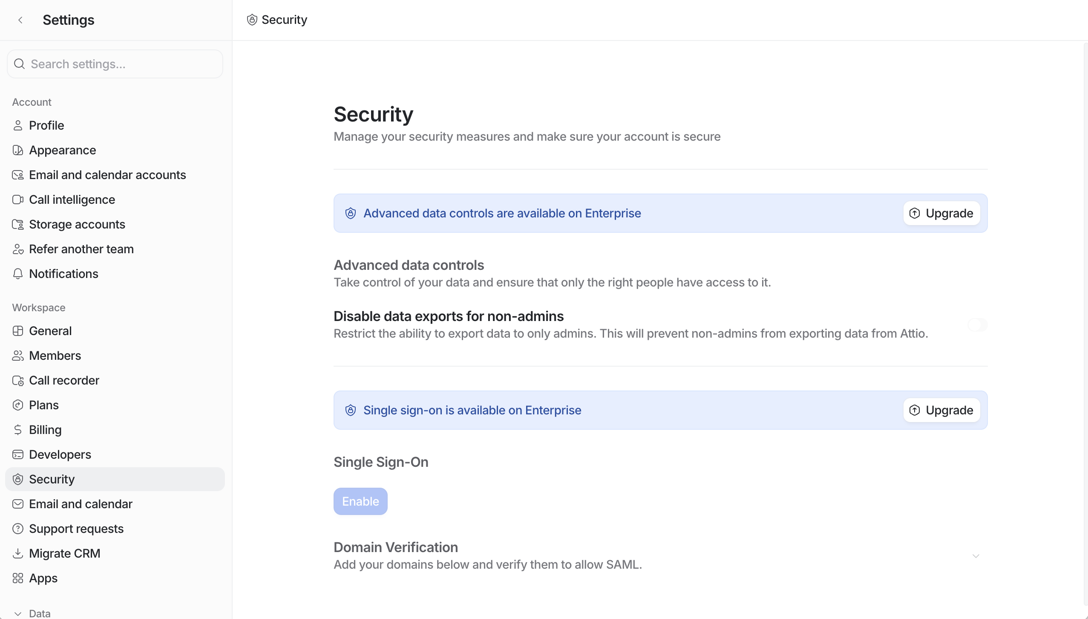Open Call intelligence via its camera icon

(18, 199)
